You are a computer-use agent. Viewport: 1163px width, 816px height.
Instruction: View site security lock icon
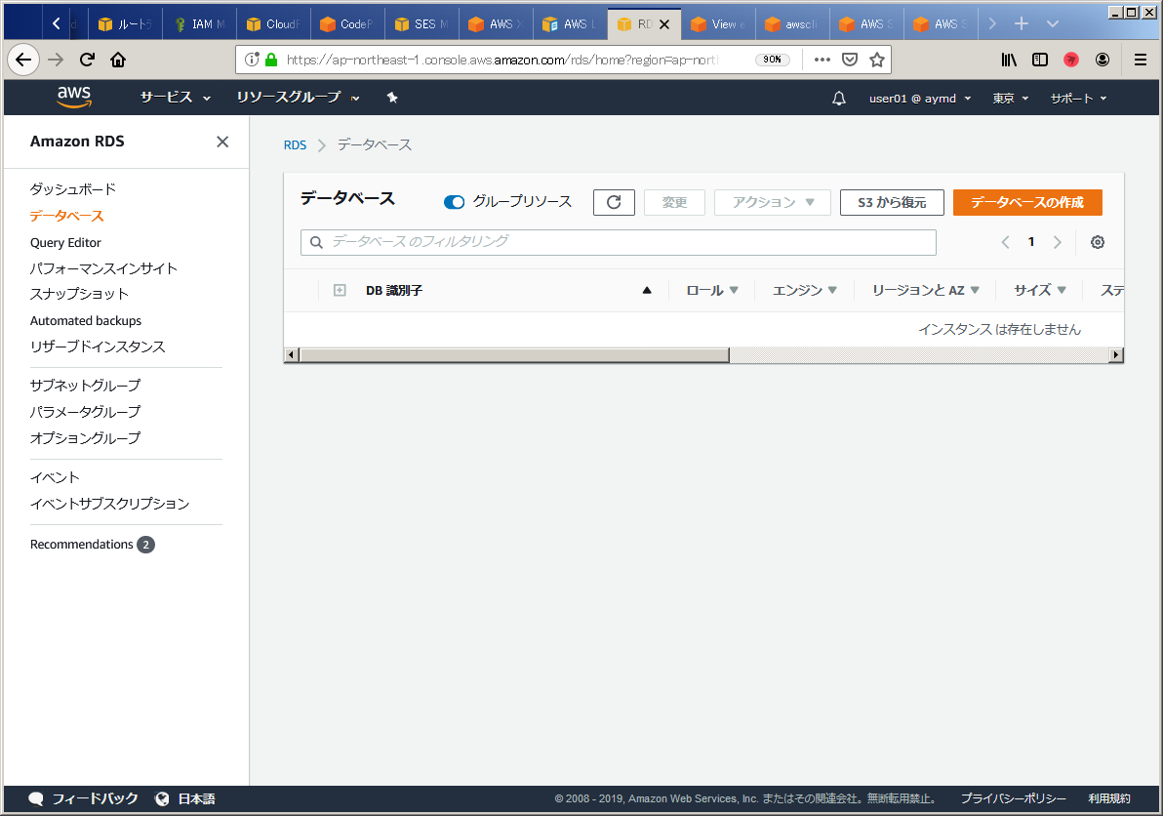pos(271,60)
